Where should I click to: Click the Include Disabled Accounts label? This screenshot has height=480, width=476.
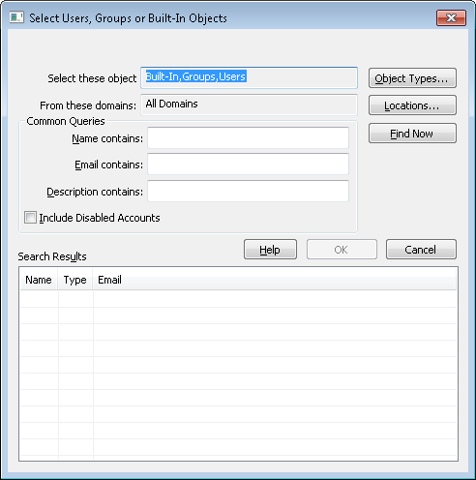100,218
